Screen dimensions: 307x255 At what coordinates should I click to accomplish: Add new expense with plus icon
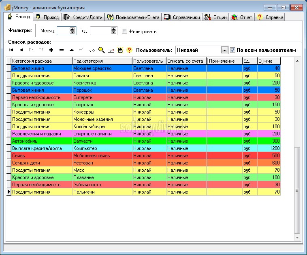pyautogui.click(x=51, y=50)
